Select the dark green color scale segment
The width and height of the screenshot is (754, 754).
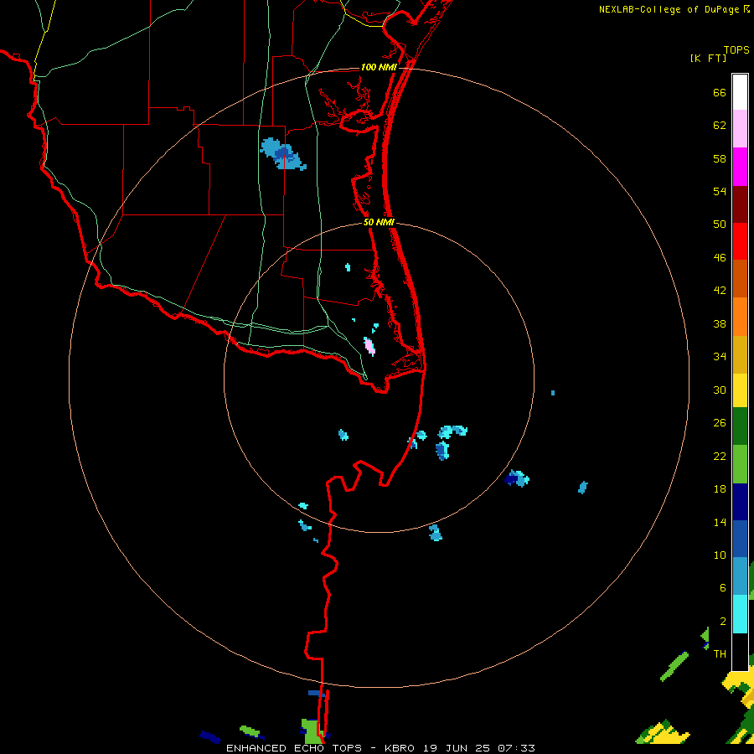pos(740,426)
